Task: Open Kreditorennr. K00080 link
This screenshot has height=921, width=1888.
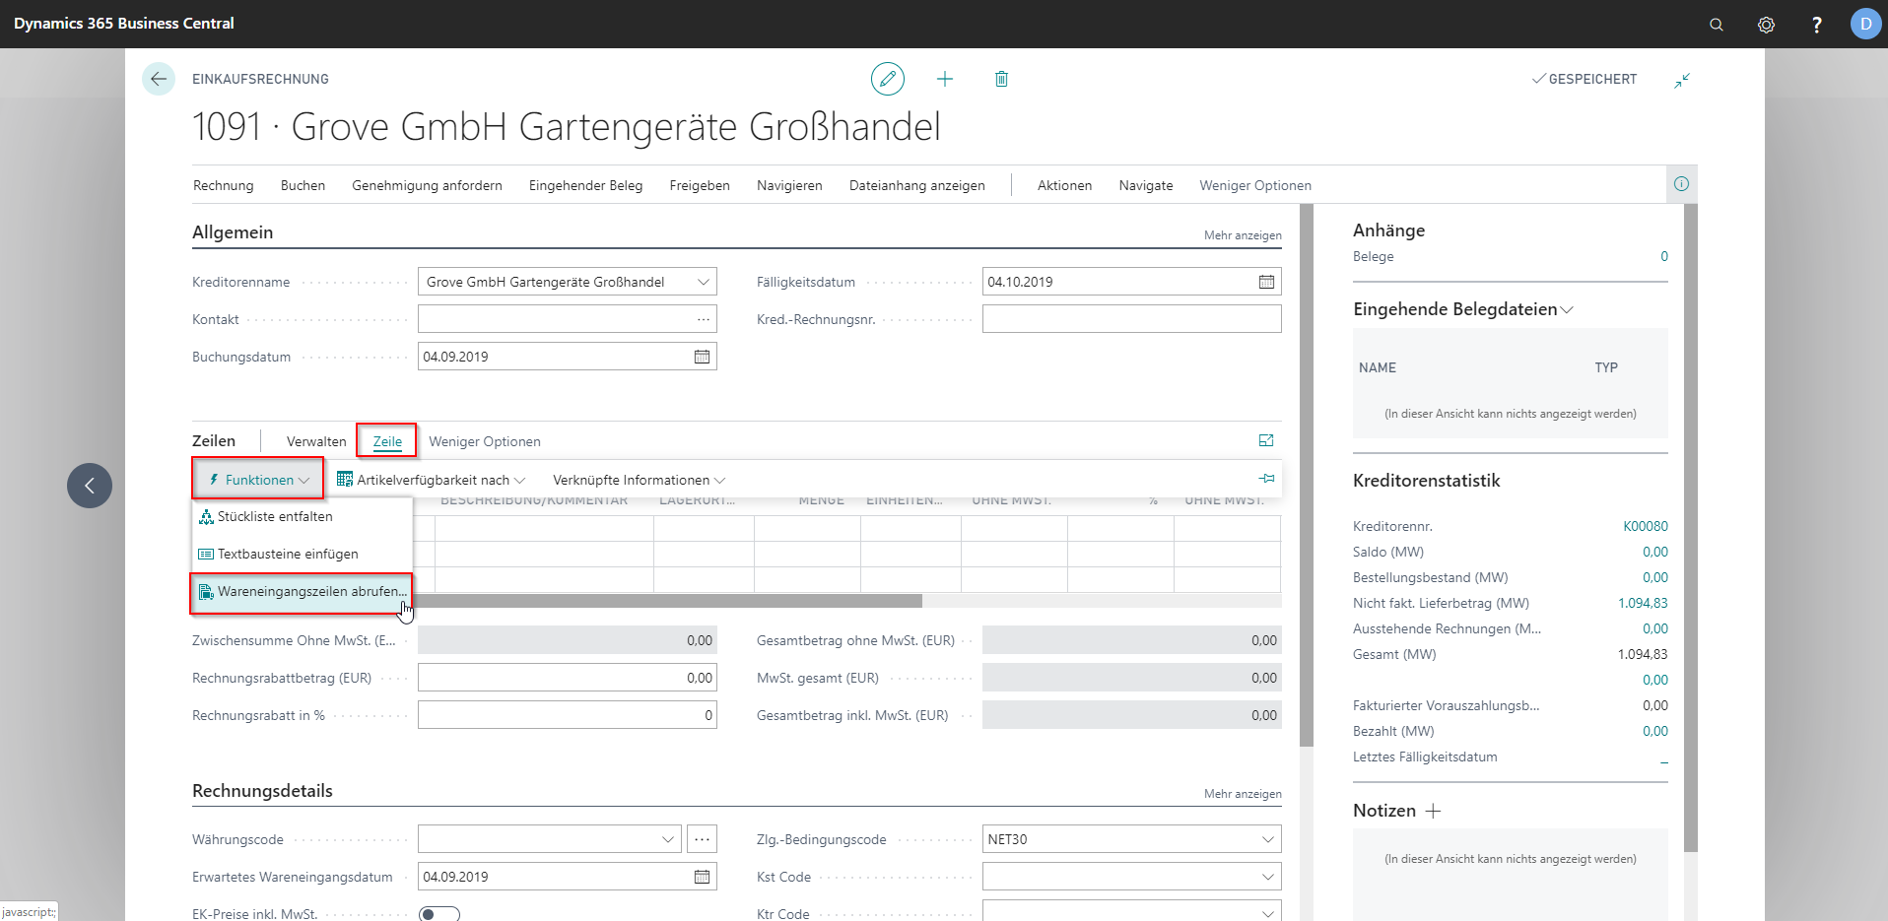Action: pos(1646,526)
